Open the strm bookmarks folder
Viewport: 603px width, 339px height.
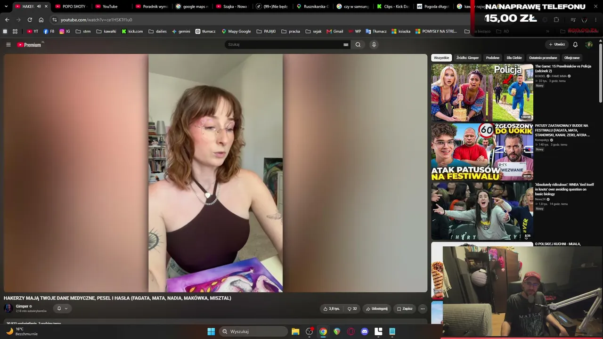tap(83, 32)
